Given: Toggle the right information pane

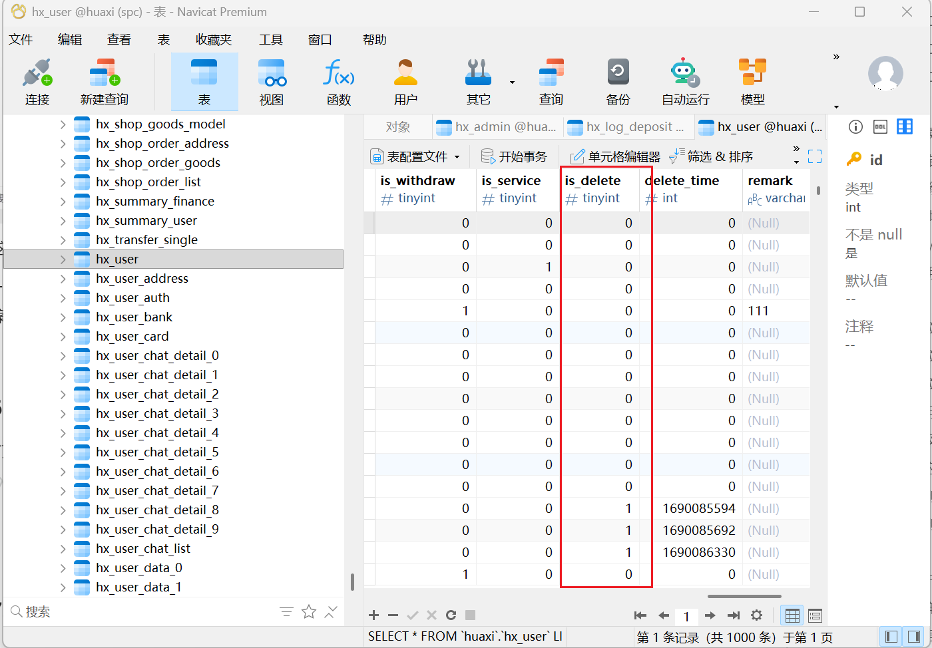Looking at the screenshot, I should pos(914,637).
